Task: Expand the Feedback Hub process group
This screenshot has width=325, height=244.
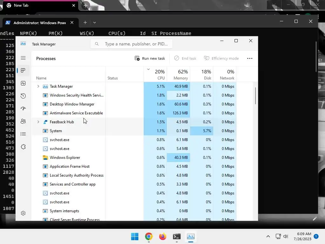Action: click(x=38, y=122)
